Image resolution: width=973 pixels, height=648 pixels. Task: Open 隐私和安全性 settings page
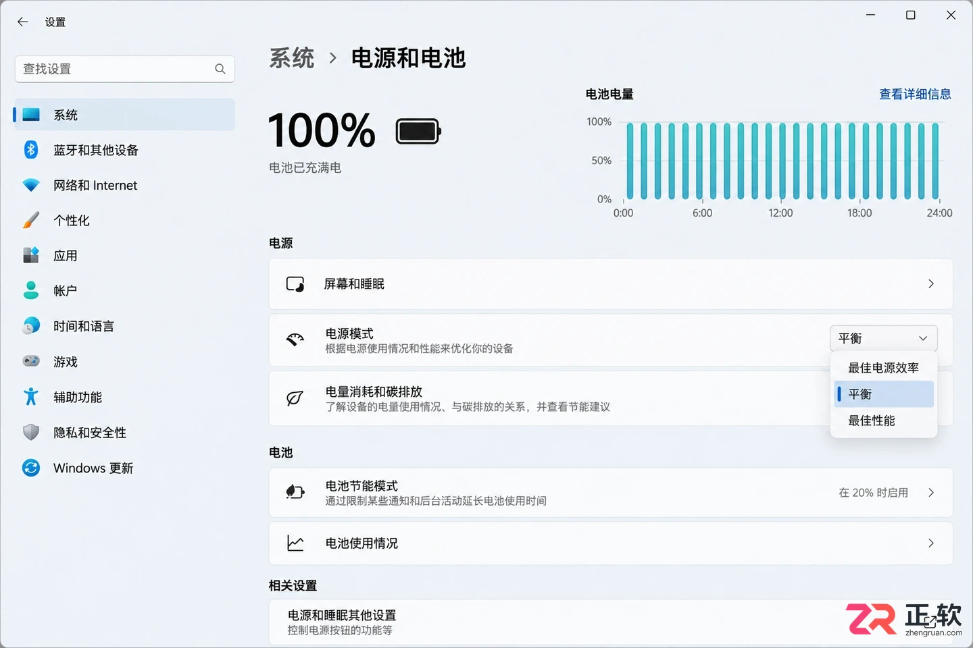tap(124, 432)
